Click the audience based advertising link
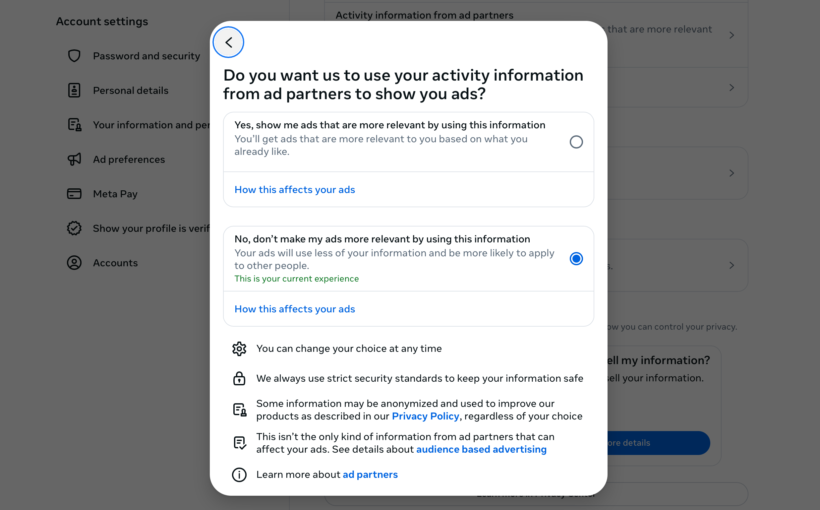Viewport: 820px width, 510px height. 481,449
